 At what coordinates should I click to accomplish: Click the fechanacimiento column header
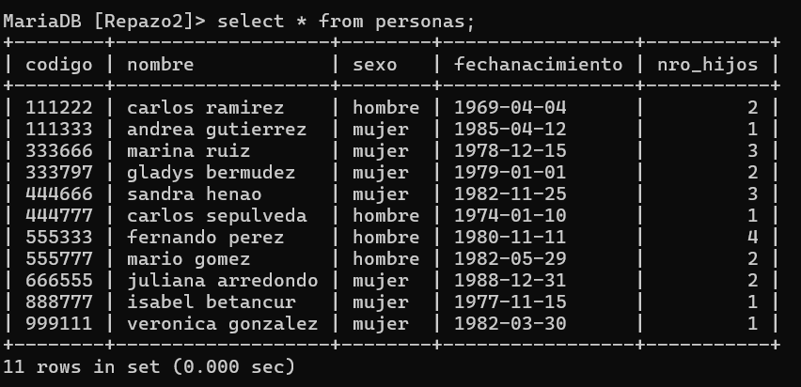(539, 64)
